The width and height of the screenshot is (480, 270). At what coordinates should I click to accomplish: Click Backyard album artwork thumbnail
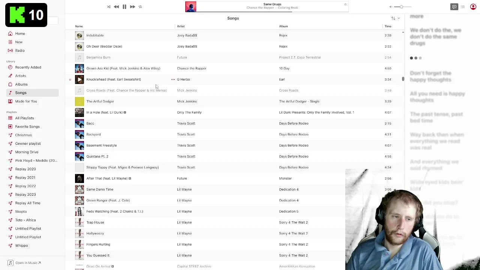(x=79, y=134)
